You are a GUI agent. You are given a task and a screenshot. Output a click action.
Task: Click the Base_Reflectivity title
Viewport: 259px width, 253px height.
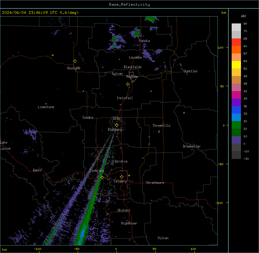[x=129, y=5]
